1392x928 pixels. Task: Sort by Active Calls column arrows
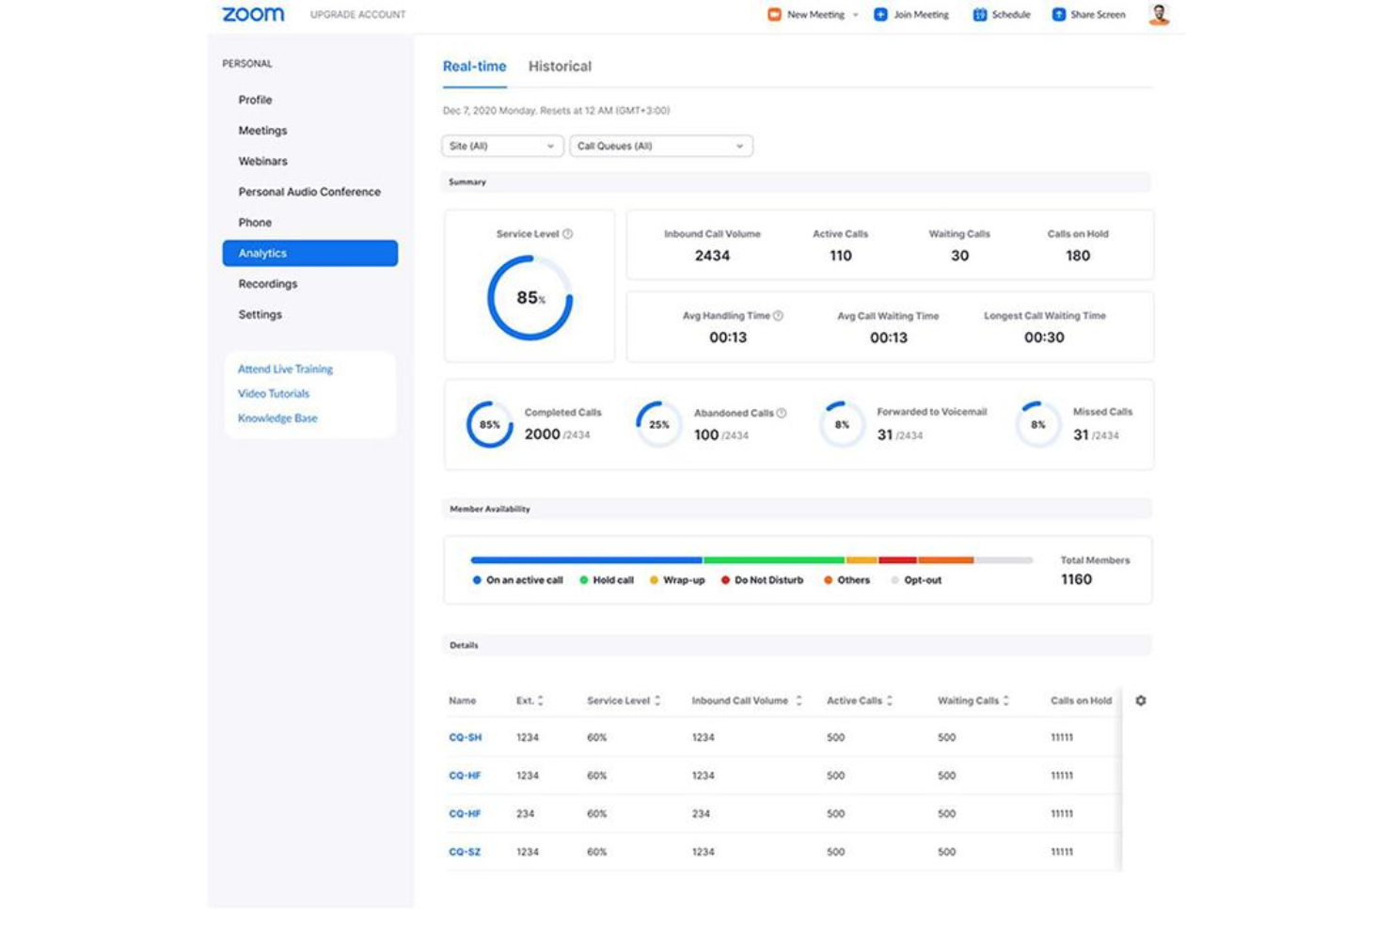point(890,700)
